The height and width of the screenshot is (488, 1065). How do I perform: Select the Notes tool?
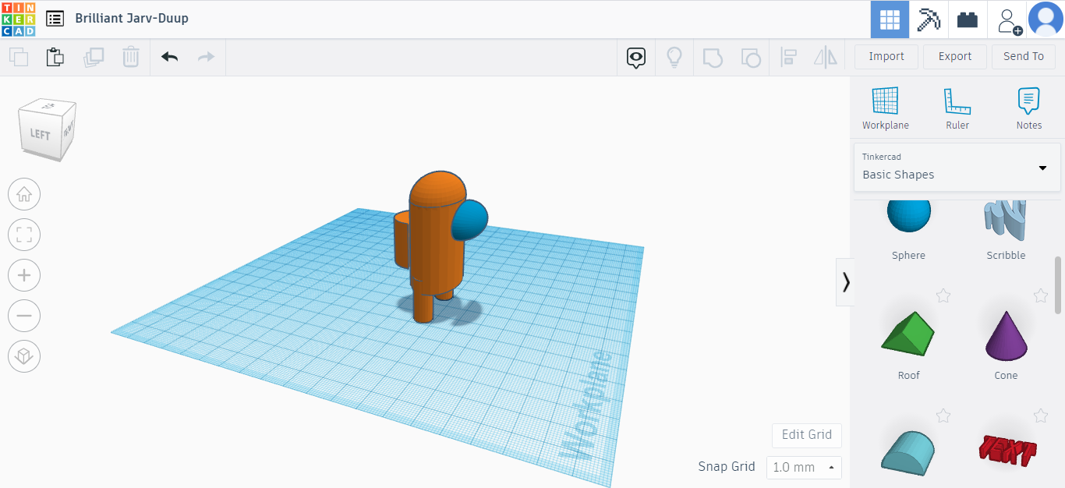[1029, 108]
